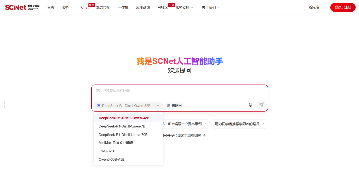The image size is (359, 185).
Task: Select DeepSeek-R1-Distill-Llama-70B model
Action: pyautogui.click(x=128, y=135)
